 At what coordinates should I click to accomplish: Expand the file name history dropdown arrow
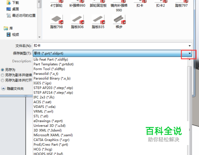point(190,46)
